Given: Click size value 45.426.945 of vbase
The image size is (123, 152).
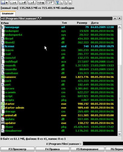Looking at the screenshot, I should click(81, 127).
